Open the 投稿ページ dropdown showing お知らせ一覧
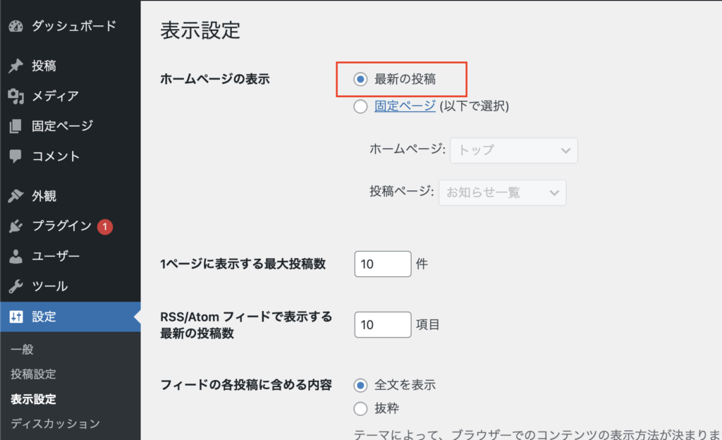 [503, 192]
